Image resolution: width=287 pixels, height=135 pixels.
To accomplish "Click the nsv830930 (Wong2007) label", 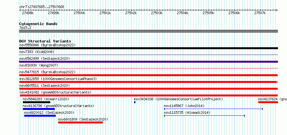I will pyautogui.click(x=39, y=65).
